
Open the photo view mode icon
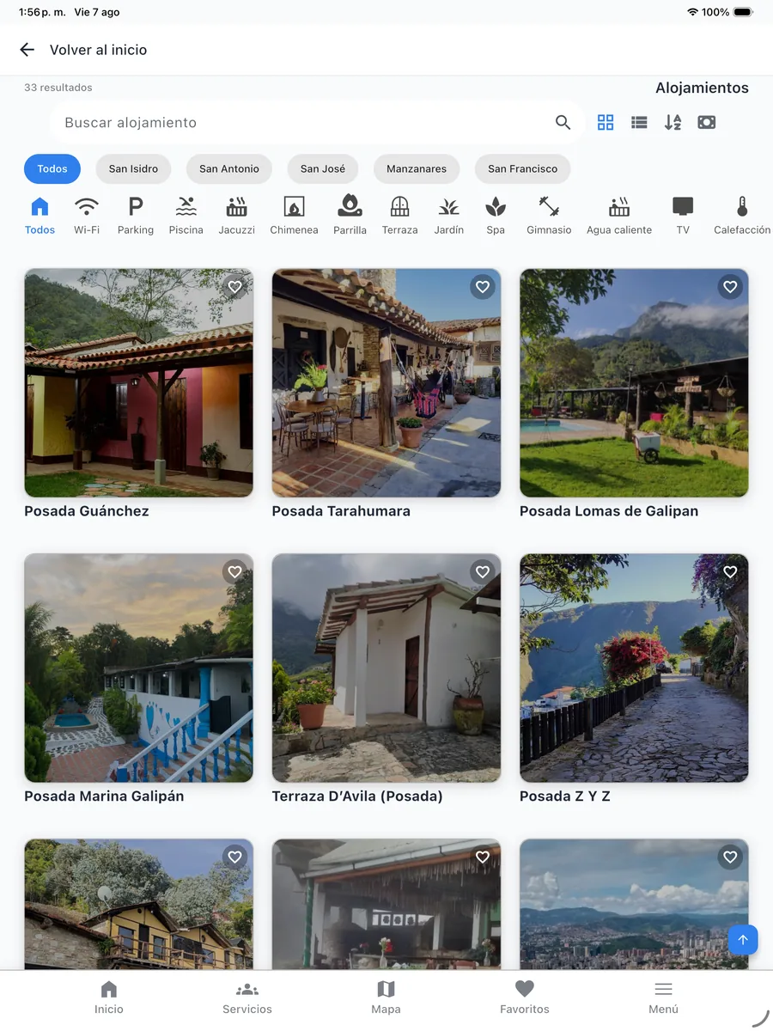(x=707, y=123)
